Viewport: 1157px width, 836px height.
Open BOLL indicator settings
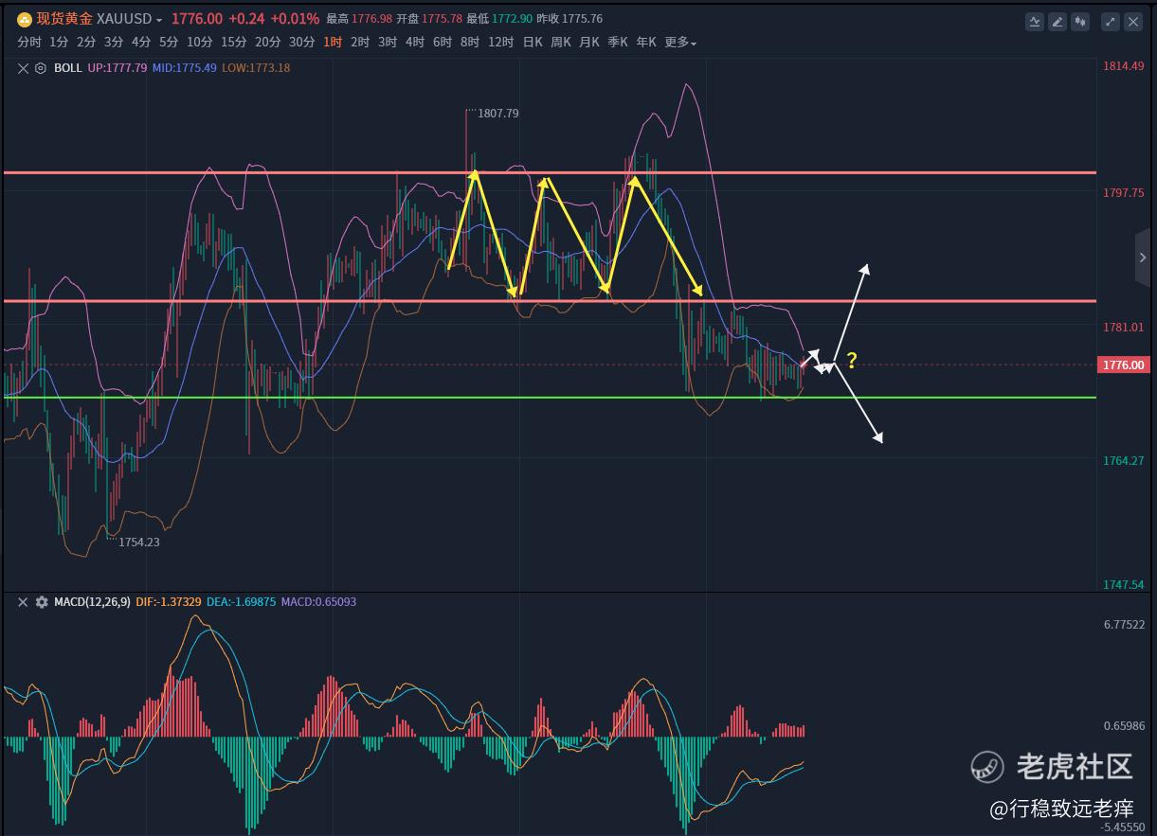[x=41, y=68]
